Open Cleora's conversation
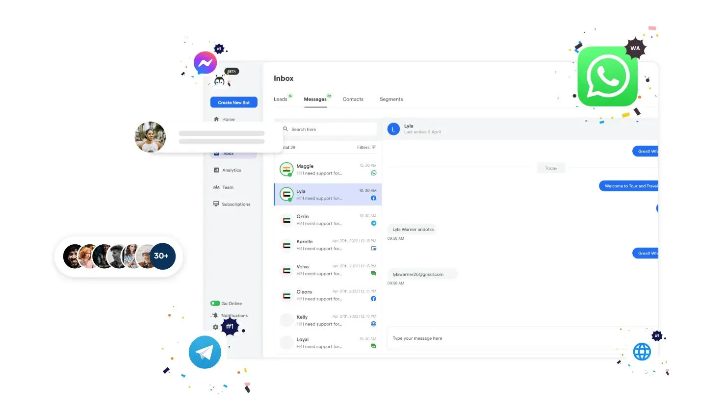Image resolution: width=726 pixels, height=411 pixels. click(x=328, y=295)
